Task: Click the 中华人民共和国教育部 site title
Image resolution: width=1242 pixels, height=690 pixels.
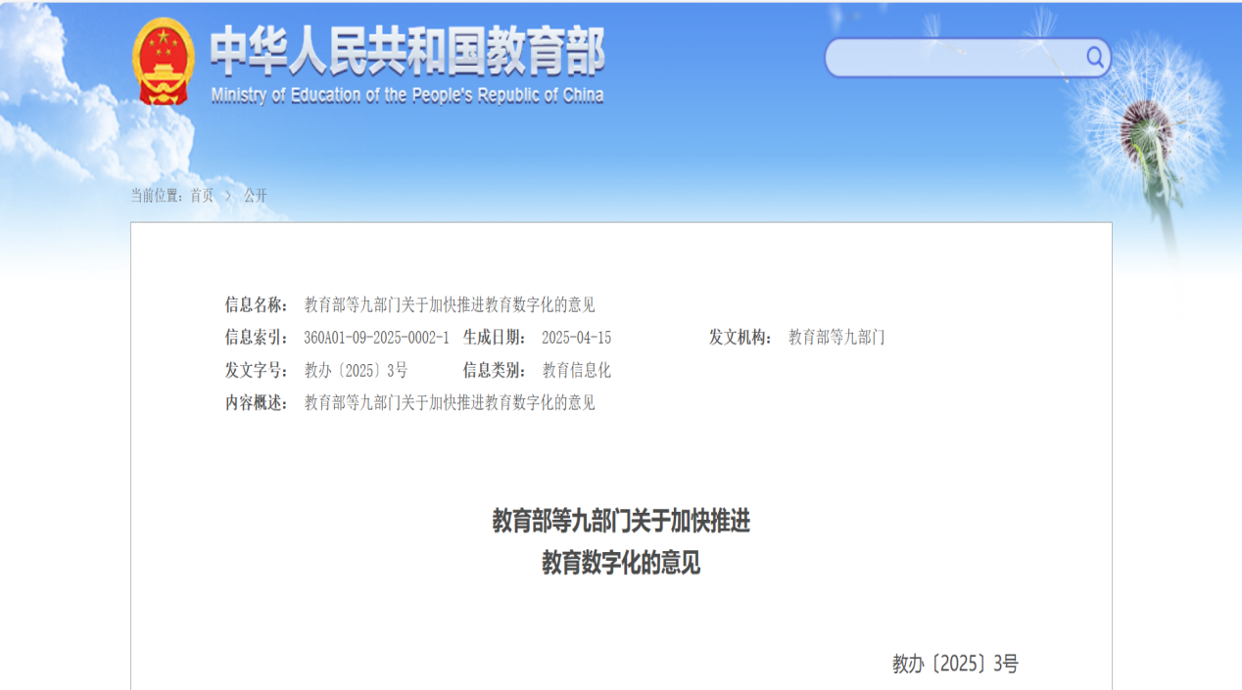Action: [x=406, y=53]
